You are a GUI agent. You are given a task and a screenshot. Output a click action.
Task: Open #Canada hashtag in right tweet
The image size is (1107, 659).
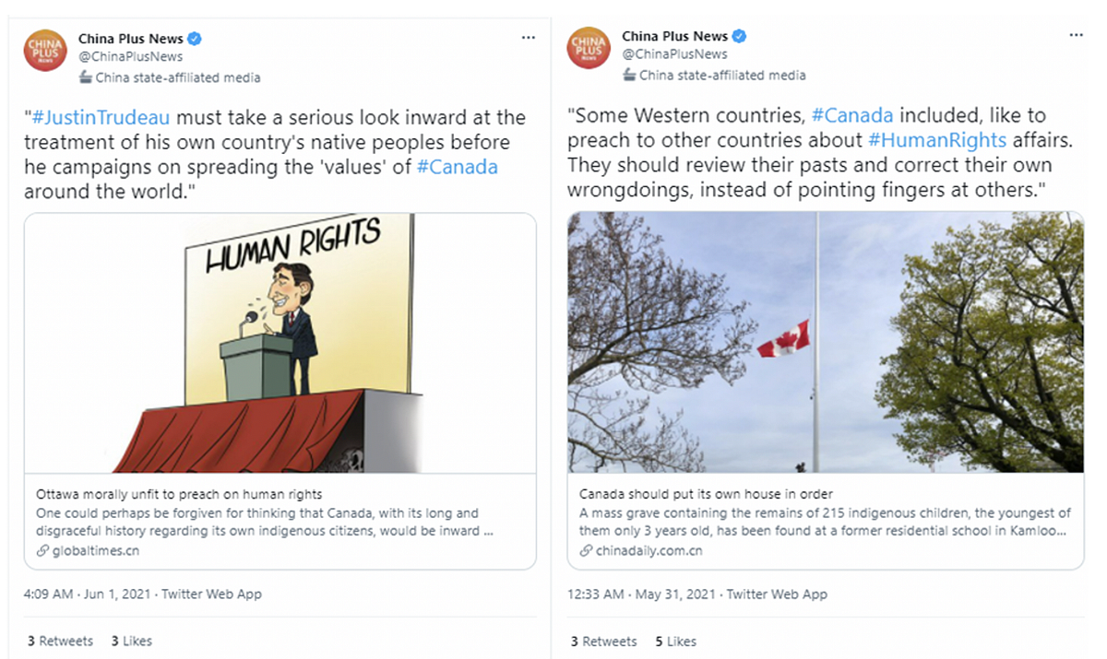coord(851,116)
